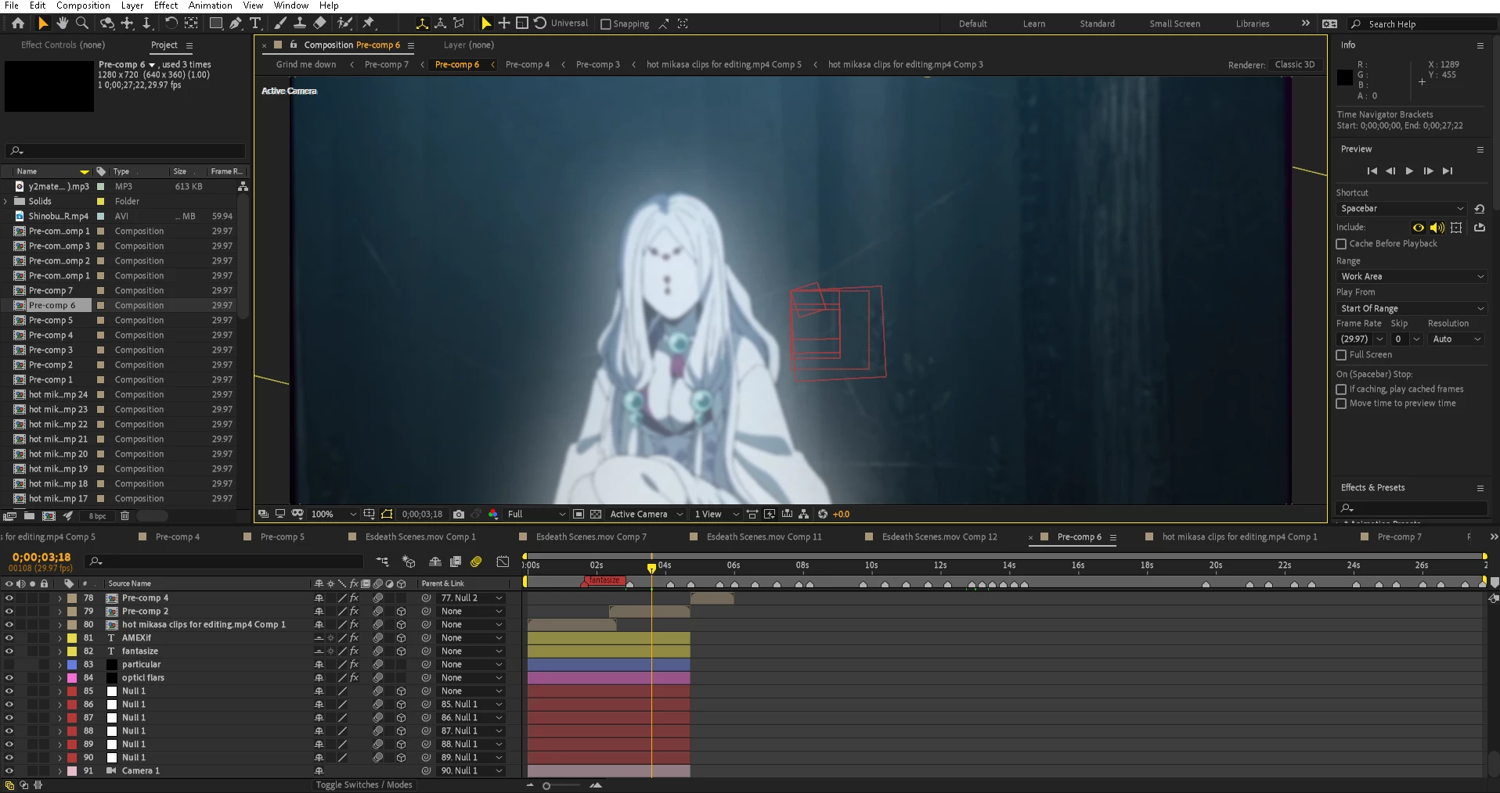Switch to the Learn workspace
Screen dimensions: 1500x793
(x=1033, y=24)
